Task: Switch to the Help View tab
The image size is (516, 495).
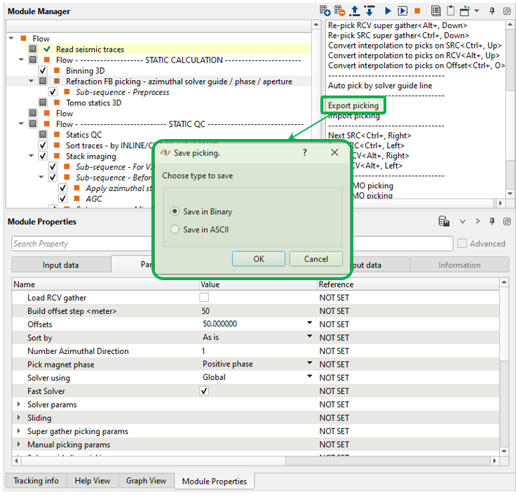Action: (93, 481)
